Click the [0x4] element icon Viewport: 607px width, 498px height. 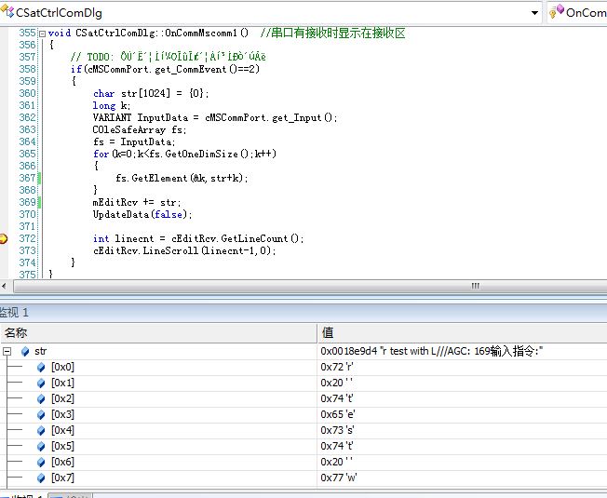pyautogui.click(x=41, y=431)
